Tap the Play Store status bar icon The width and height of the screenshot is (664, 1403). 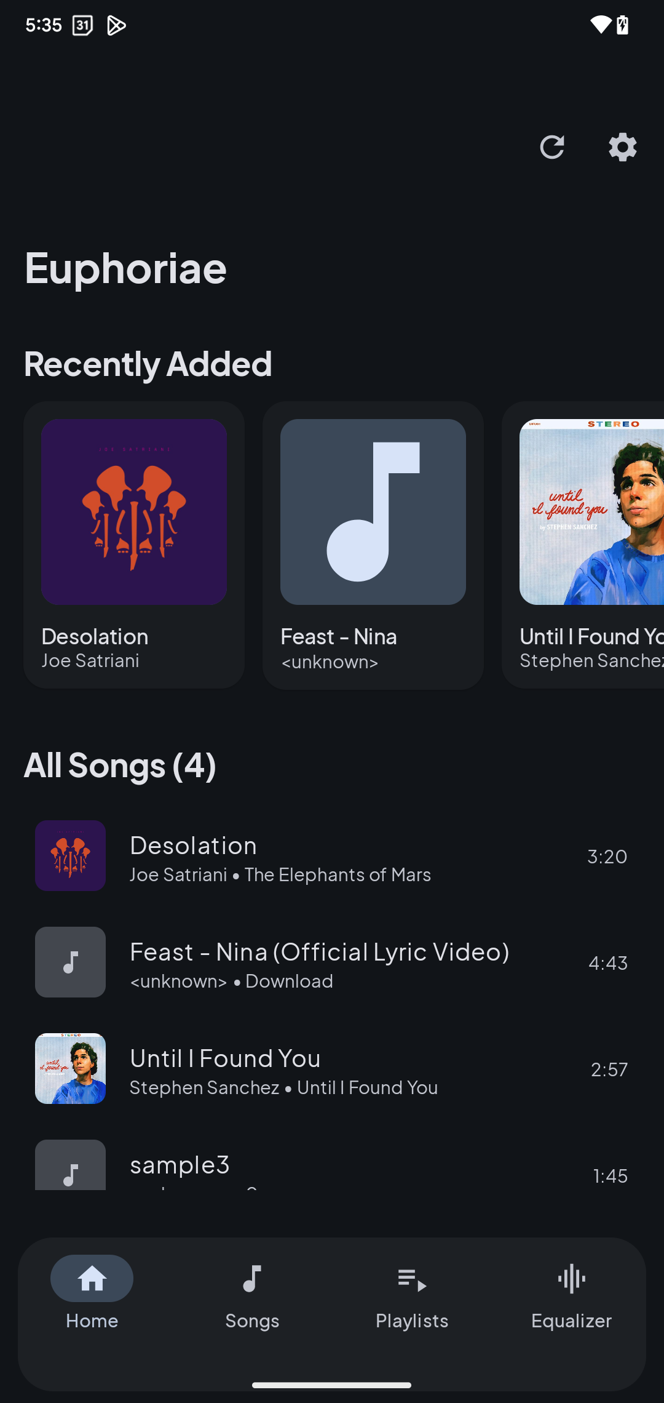(116, 25)
